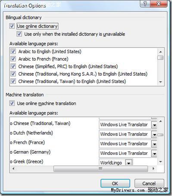The width and height of the screenshot is (172, 196).
Task: Click machine translation list scroll up arrow
Action: (161, 121)
